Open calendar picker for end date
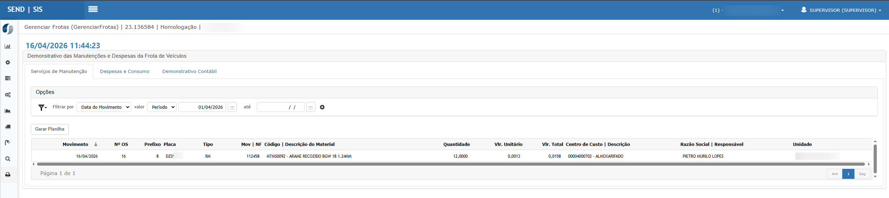Image resolution: width=889 pixels, height=198 pixels. tap(311, 107)
